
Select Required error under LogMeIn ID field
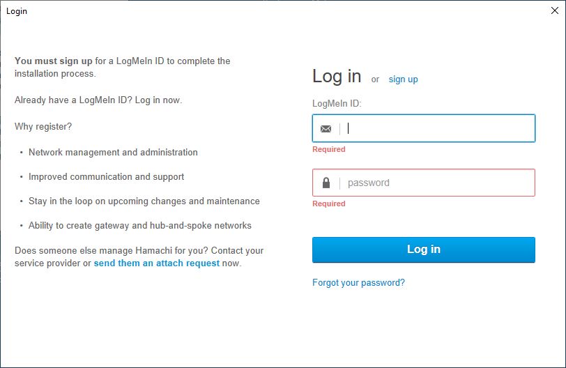(329, 149)
